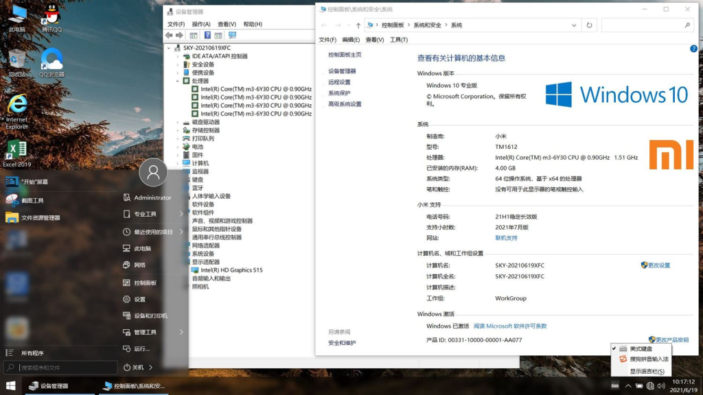Open 高级系统设置 sidebar link
Viewport: 703px width, 395px height.
click(x=345, y=104)
